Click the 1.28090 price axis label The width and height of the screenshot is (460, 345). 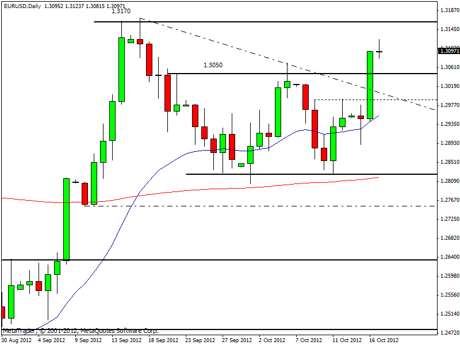(448, 181)
